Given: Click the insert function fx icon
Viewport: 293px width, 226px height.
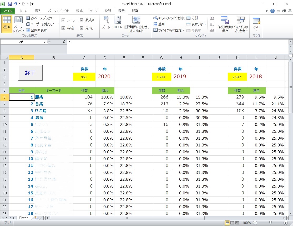Looking at the screenshot, I should (x=64, y=42).
